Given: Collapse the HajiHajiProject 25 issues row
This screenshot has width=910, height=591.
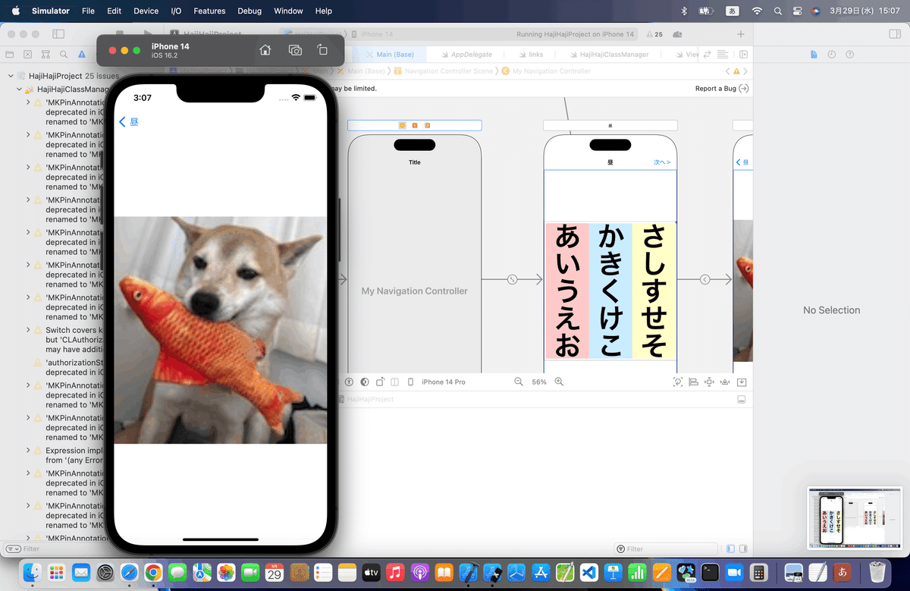Looking at the screenshot, I should point(11,76).
